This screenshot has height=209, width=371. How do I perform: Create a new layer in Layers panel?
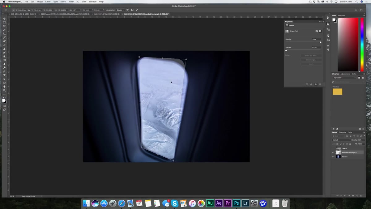(x=357, y=195)
